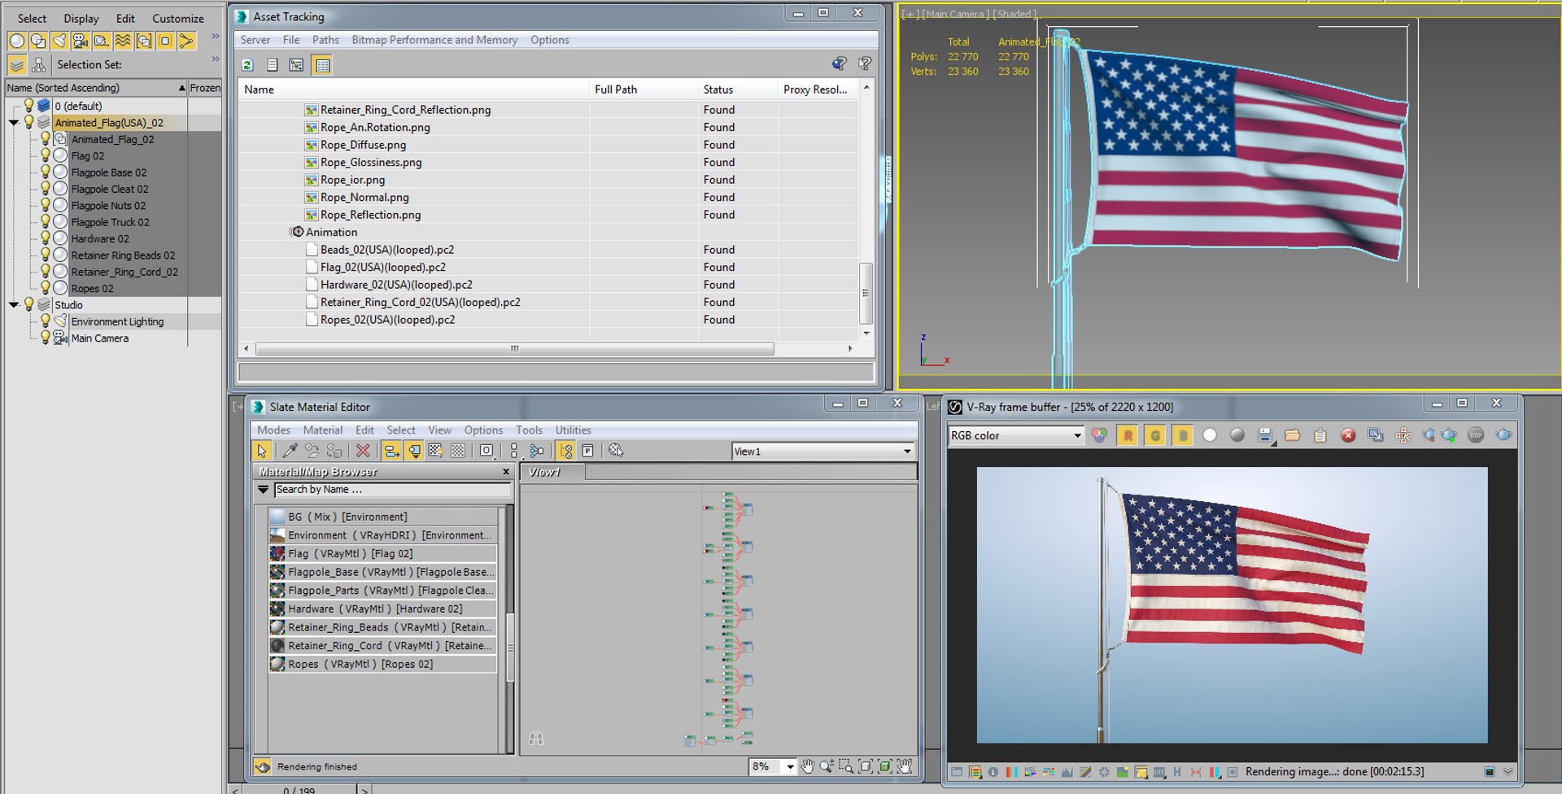The image size is (1562, 794).
Task: Toggle the checkered Background in Preview icon
Action: tap(459, 451)
